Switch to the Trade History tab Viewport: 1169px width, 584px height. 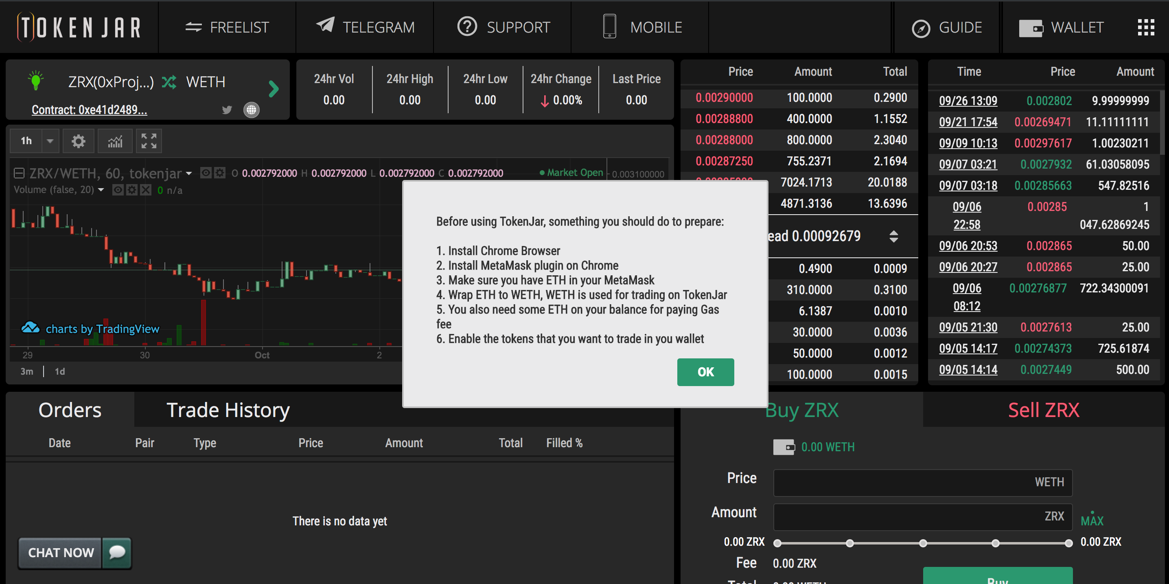pos(228,410)
